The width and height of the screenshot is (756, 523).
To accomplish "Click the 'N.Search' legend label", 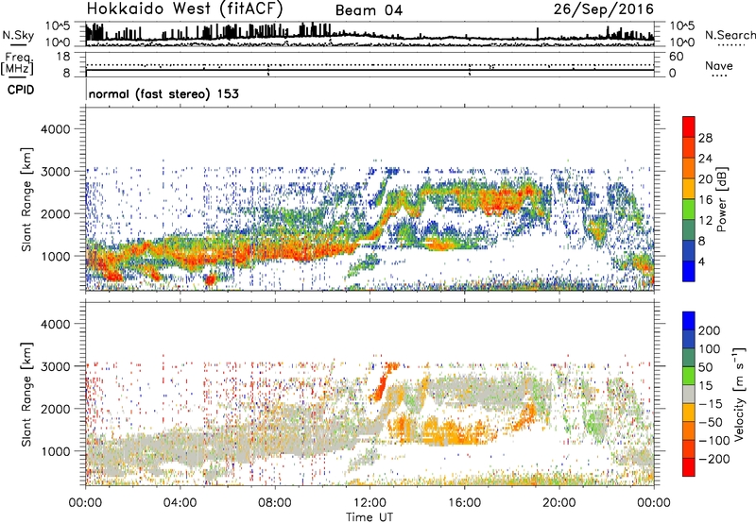I will coord(730,35).
